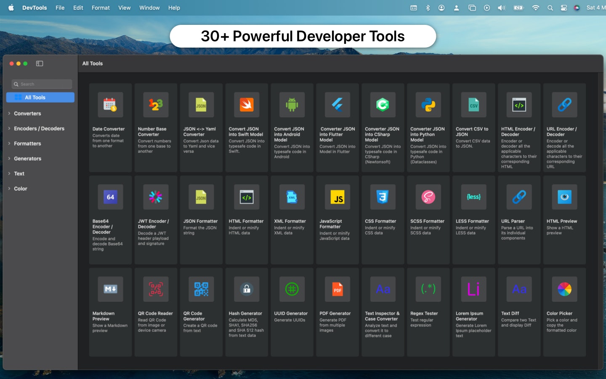
Task: Open the Regex Tester icon
Action: [x=428, y=289]
